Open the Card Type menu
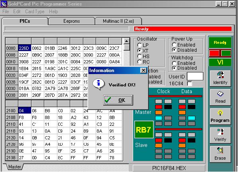The width and height of the screenshot is (238, 172). click(x=35, y=12)
